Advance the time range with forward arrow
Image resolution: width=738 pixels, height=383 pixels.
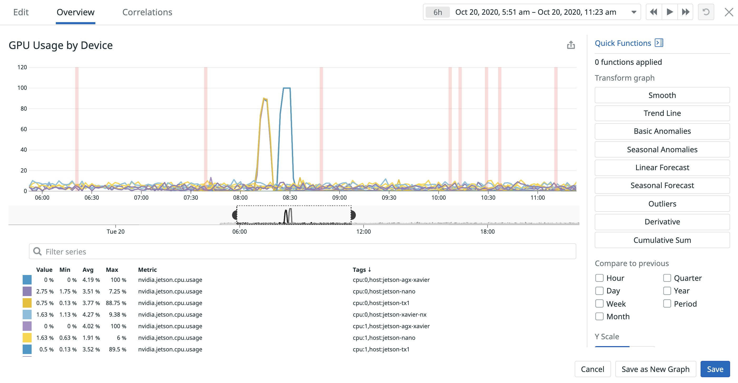point(670,12)
